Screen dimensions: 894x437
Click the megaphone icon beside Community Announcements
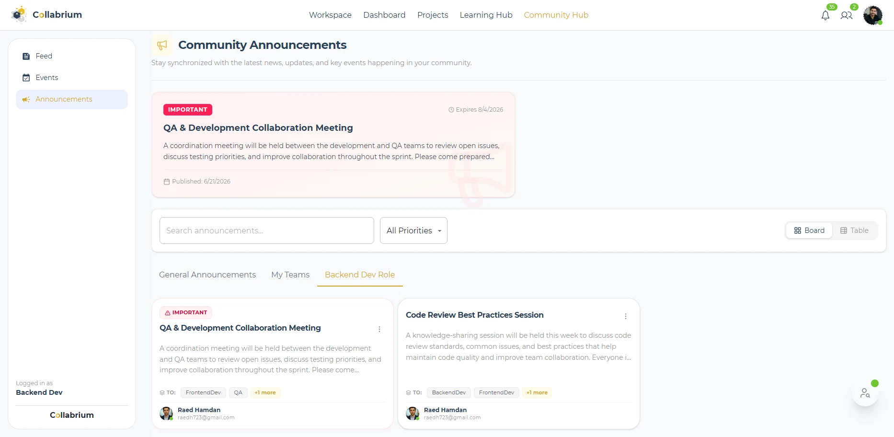click(162, 45)
